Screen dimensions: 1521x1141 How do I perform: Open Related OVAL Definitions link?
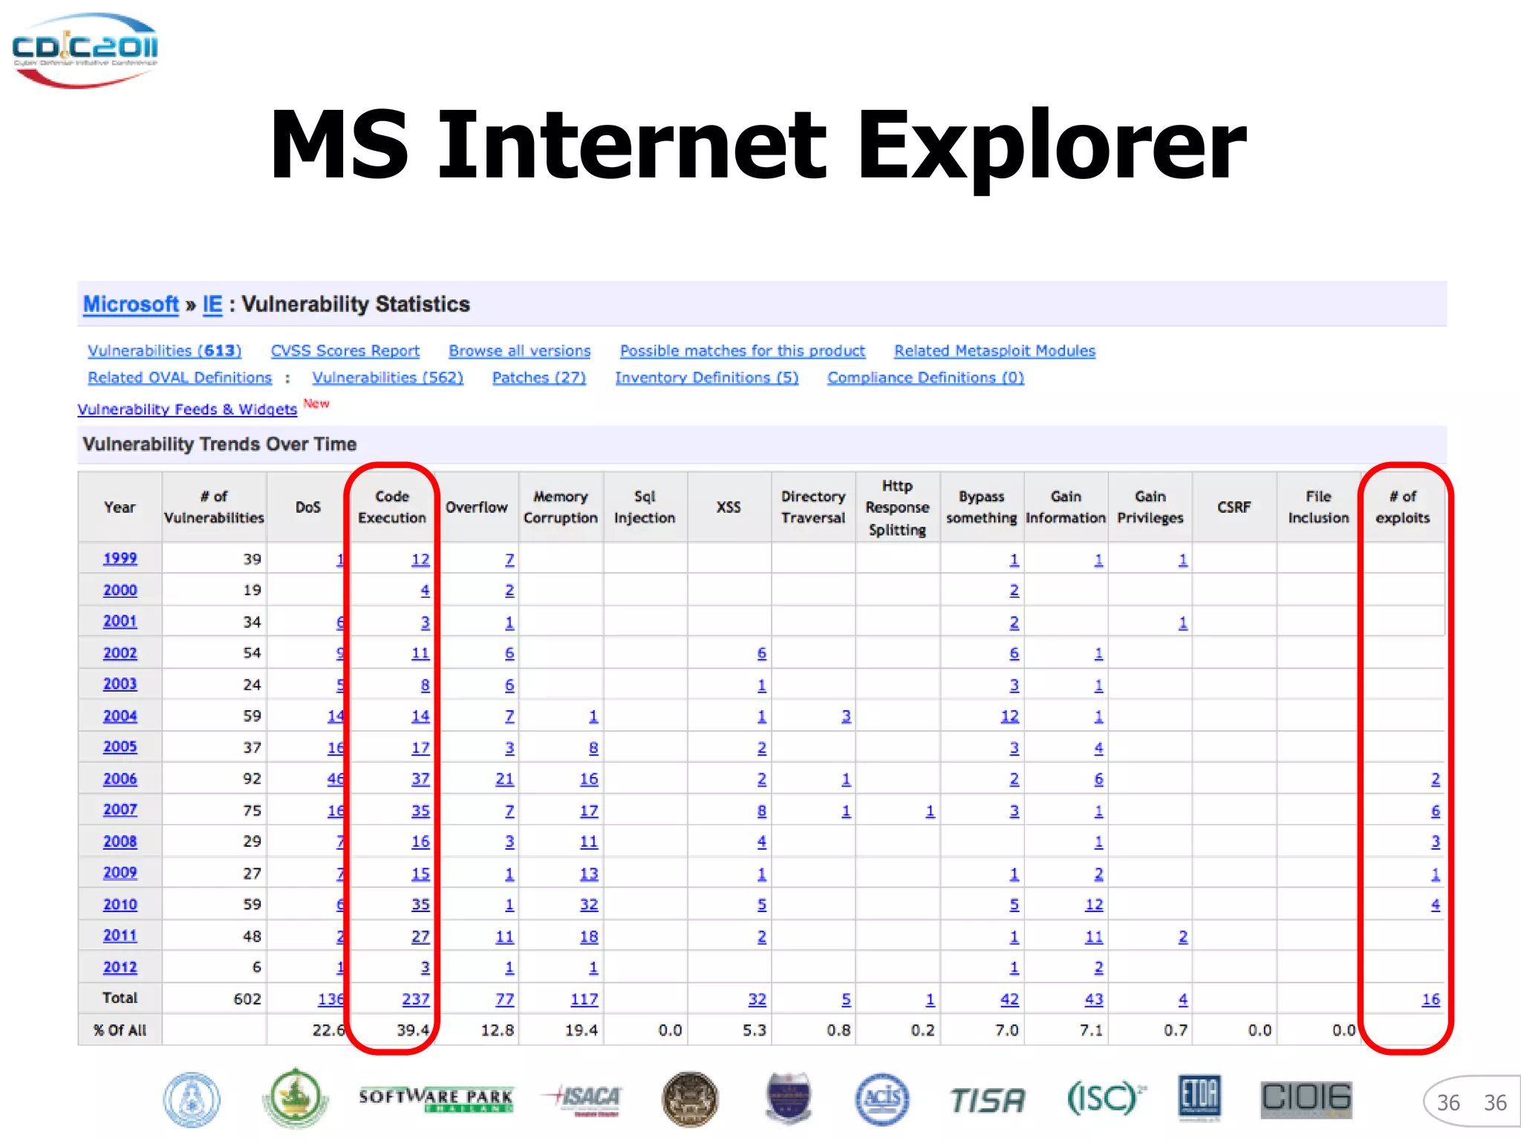tap(180, 377)
